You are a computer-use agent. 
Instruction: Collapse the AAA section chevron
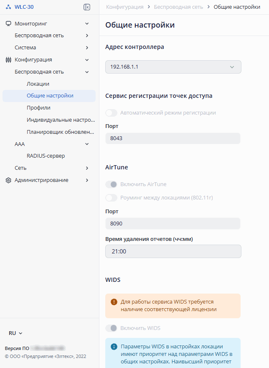(87, 144)
